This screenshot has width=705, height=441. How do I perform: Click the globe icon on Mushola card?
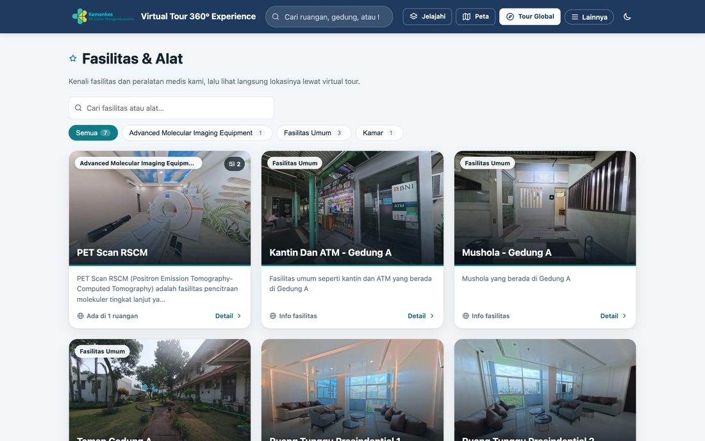point(466,316)
